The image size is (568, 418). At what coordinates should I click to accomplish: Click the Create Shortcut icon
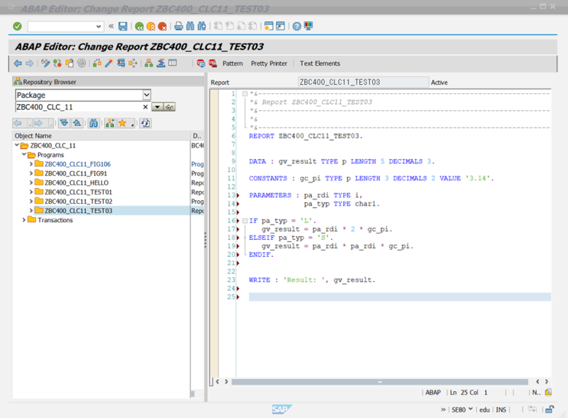(281, 26)
